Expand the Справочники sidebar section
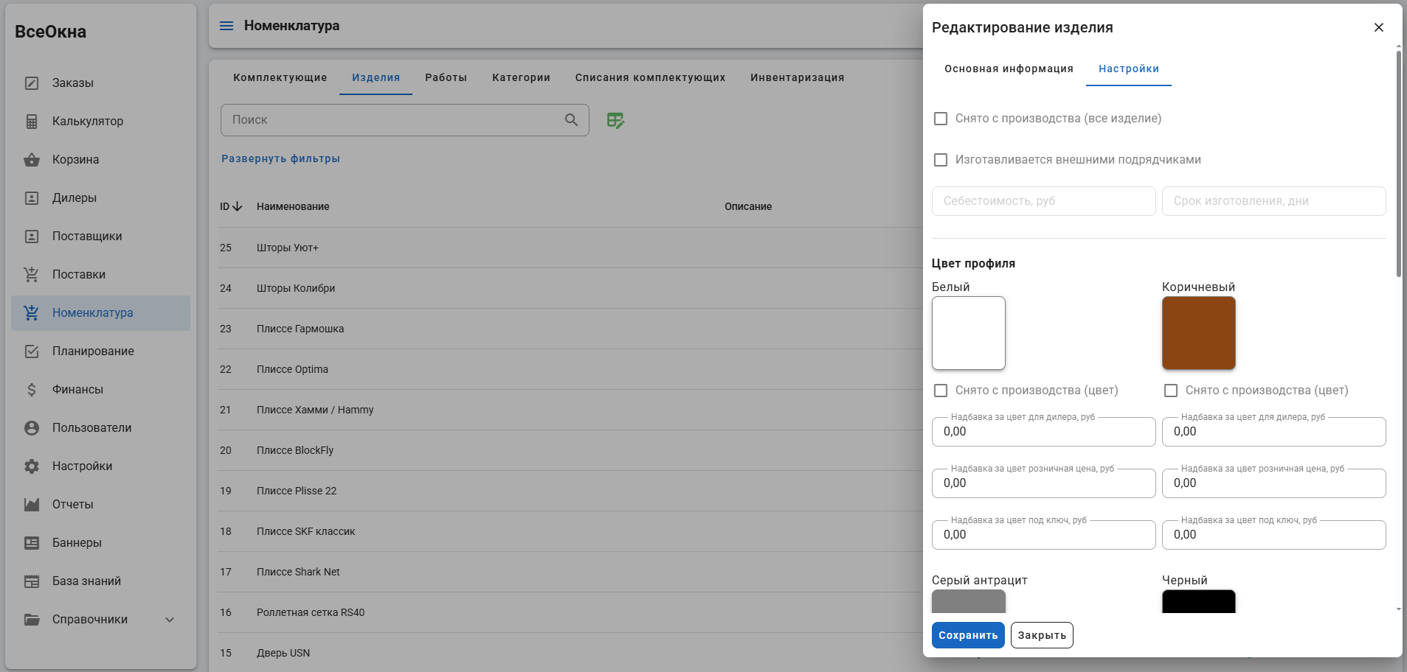The image size is (1407, 672). 100,620
